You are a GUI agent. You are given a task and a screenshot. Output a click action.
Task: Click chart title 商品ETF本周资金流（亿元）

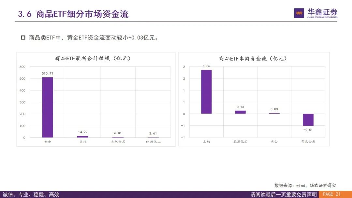253,59
